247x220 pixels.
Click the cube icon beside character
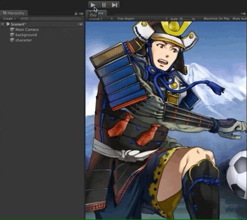pos(12,40)
